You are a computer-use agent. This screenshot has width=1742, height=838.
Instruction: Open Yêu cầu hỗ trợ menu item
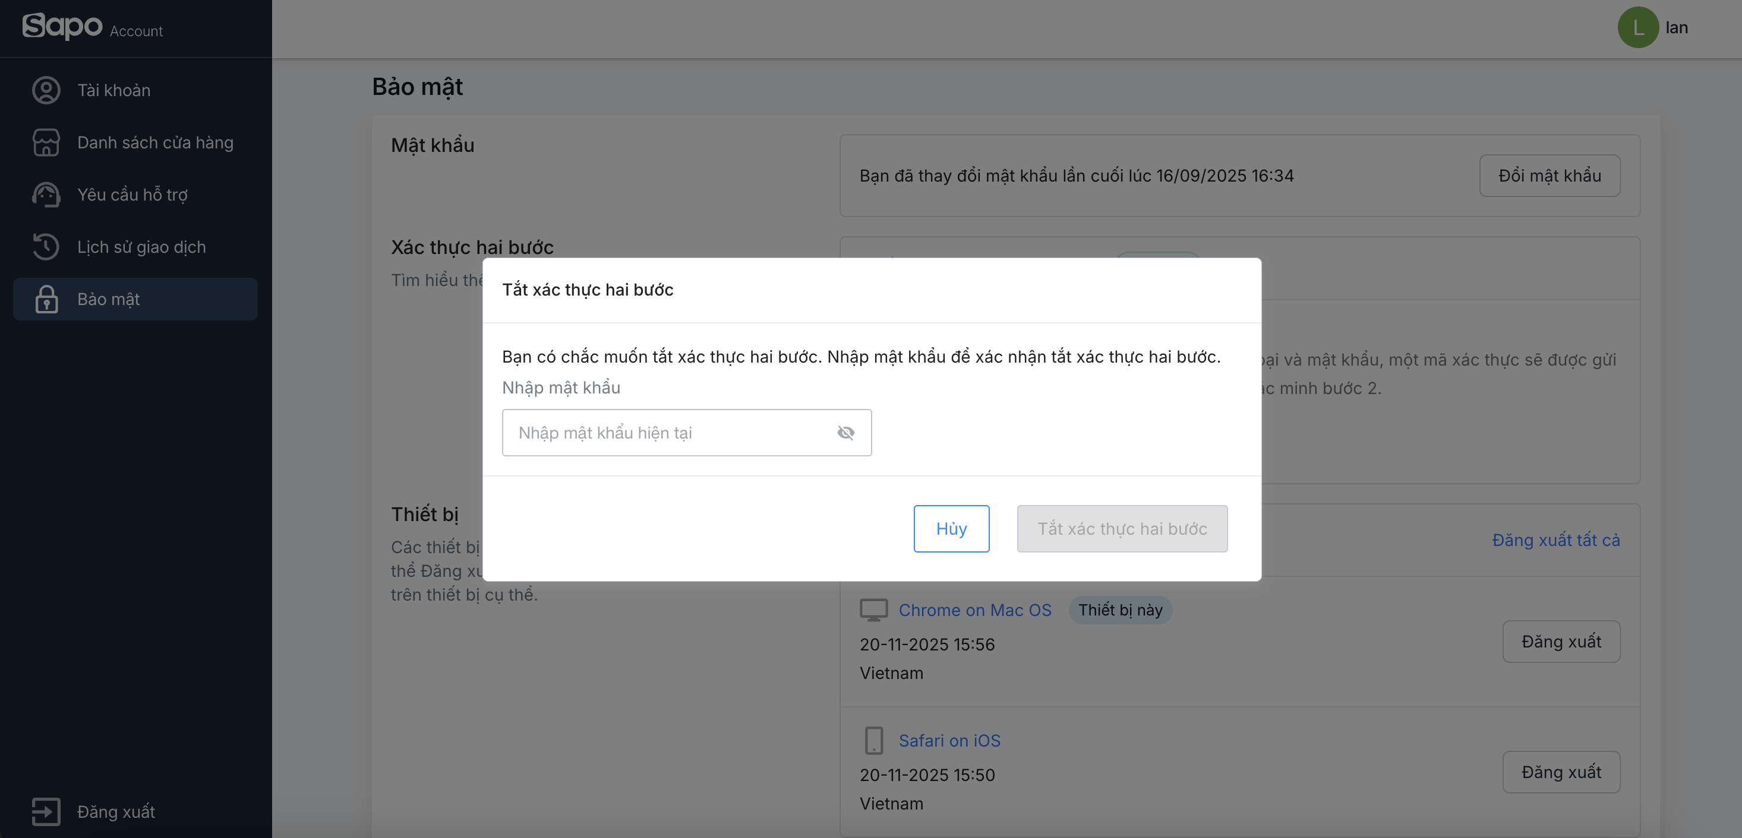[x=132, y=195]
